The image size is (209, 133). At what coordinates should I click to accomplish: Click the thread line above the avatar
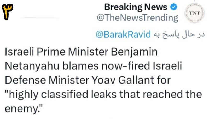(x=195, y=1)
